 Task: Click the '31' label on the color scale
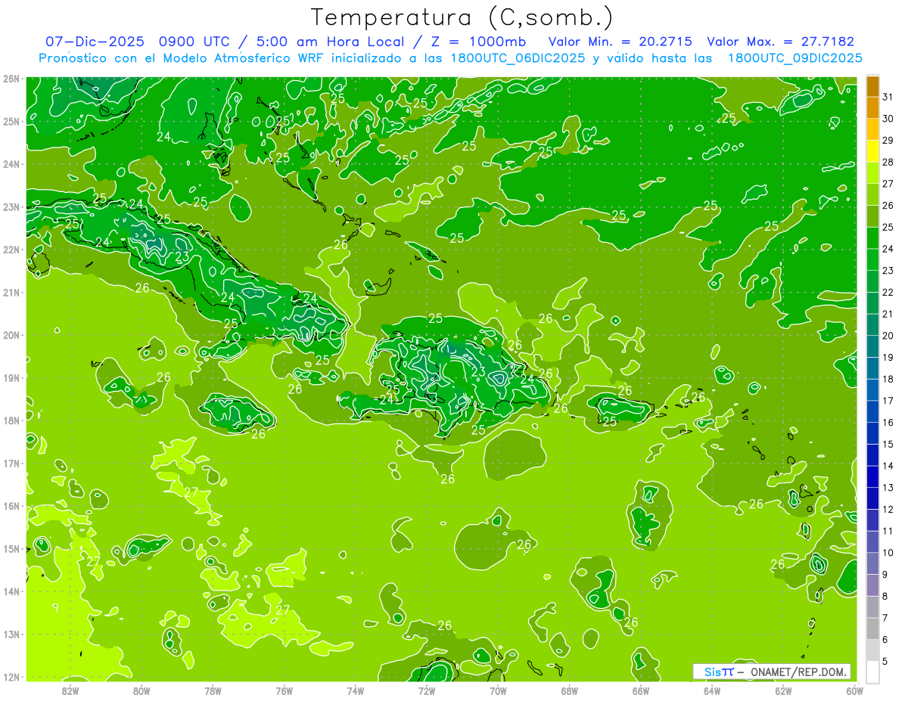[888, 97]
